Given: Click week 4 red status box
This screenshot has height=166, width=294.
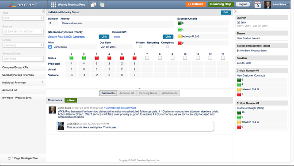Looking at the screenshot, I should pos(109,58).
